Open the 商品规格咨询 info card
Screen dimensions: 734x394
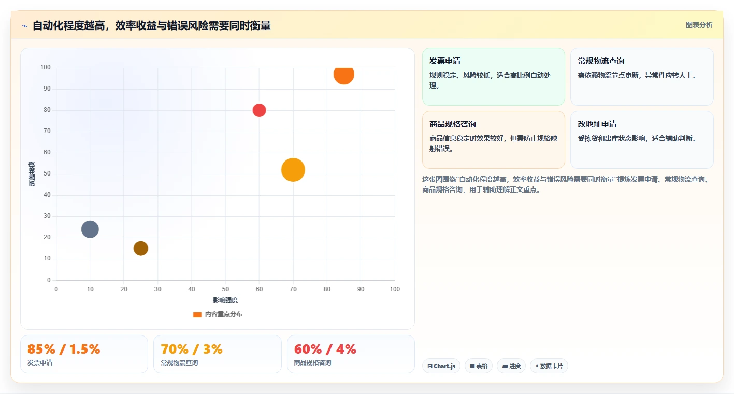pyautogui.click(x=493, y=140)
